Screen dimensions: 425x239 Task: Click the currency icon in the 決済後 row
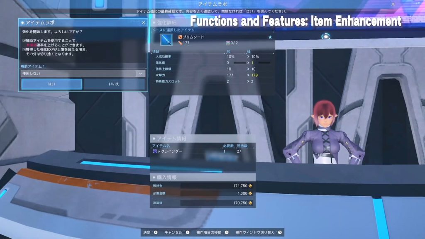point(250,203)
